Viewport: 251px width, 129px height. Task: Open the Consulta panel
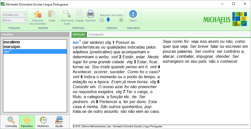(11, 122)
